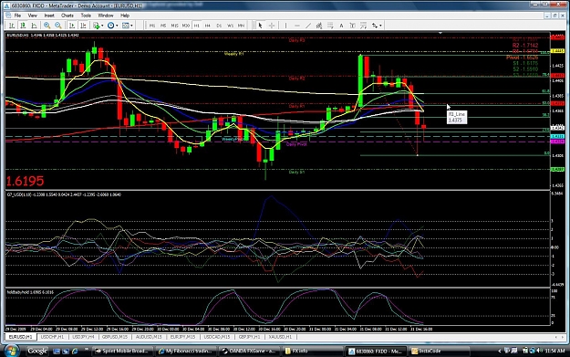This screenshot has height=357, width=570.
Task: Zoom in on the chart
Action: tap(47, 26)
